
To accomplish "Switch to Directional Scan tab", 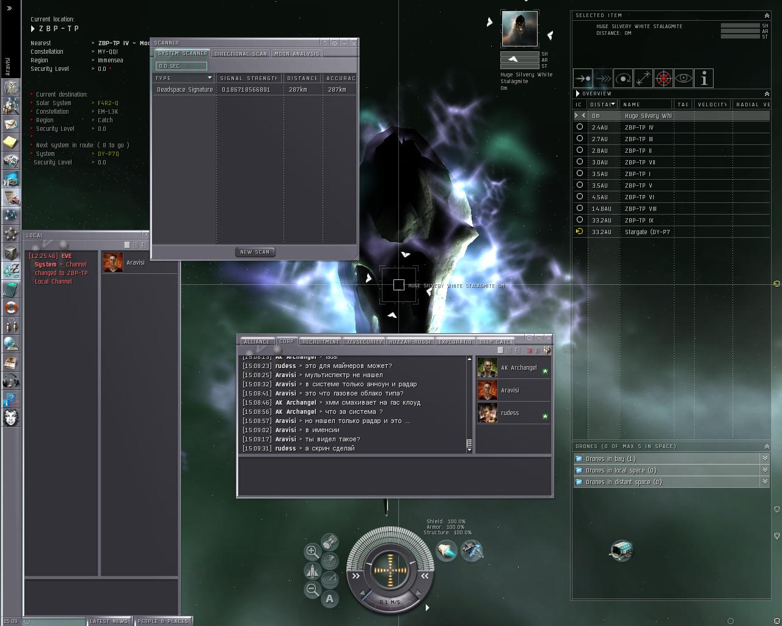I will click(241, 54).
